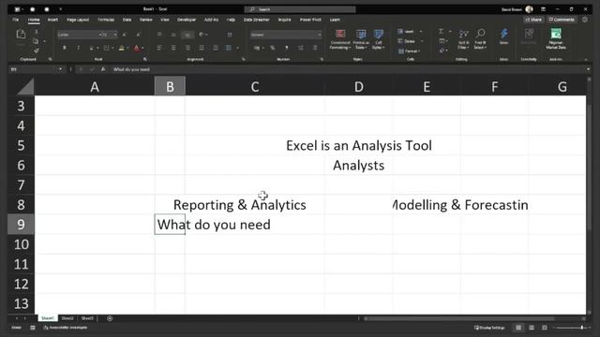Toggle Bottom Align in Alignment group
600x337 pixels.
click(x=187, y=35)
